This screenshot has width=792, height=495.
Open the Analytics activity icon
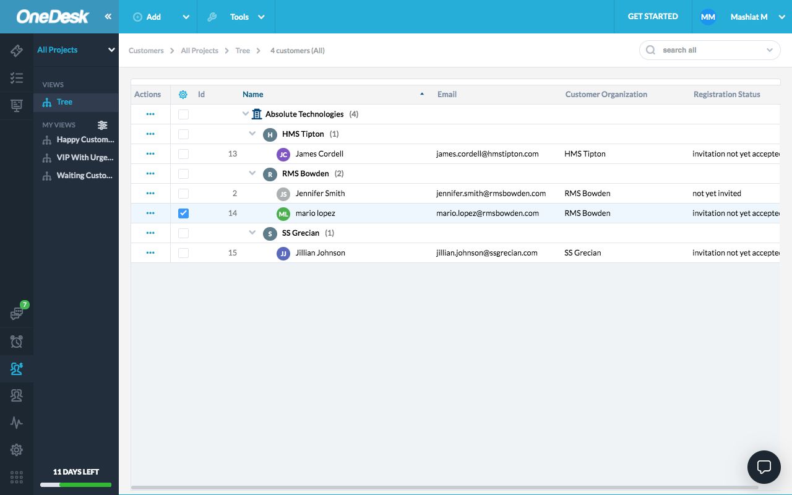(17, 423)
